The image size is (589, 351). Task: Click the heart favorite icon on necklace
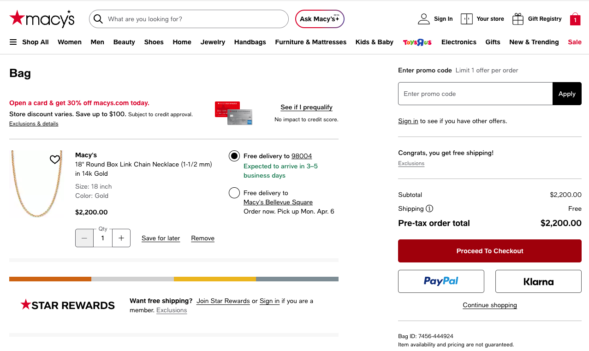pyautogui.click(x=55, y=160)
